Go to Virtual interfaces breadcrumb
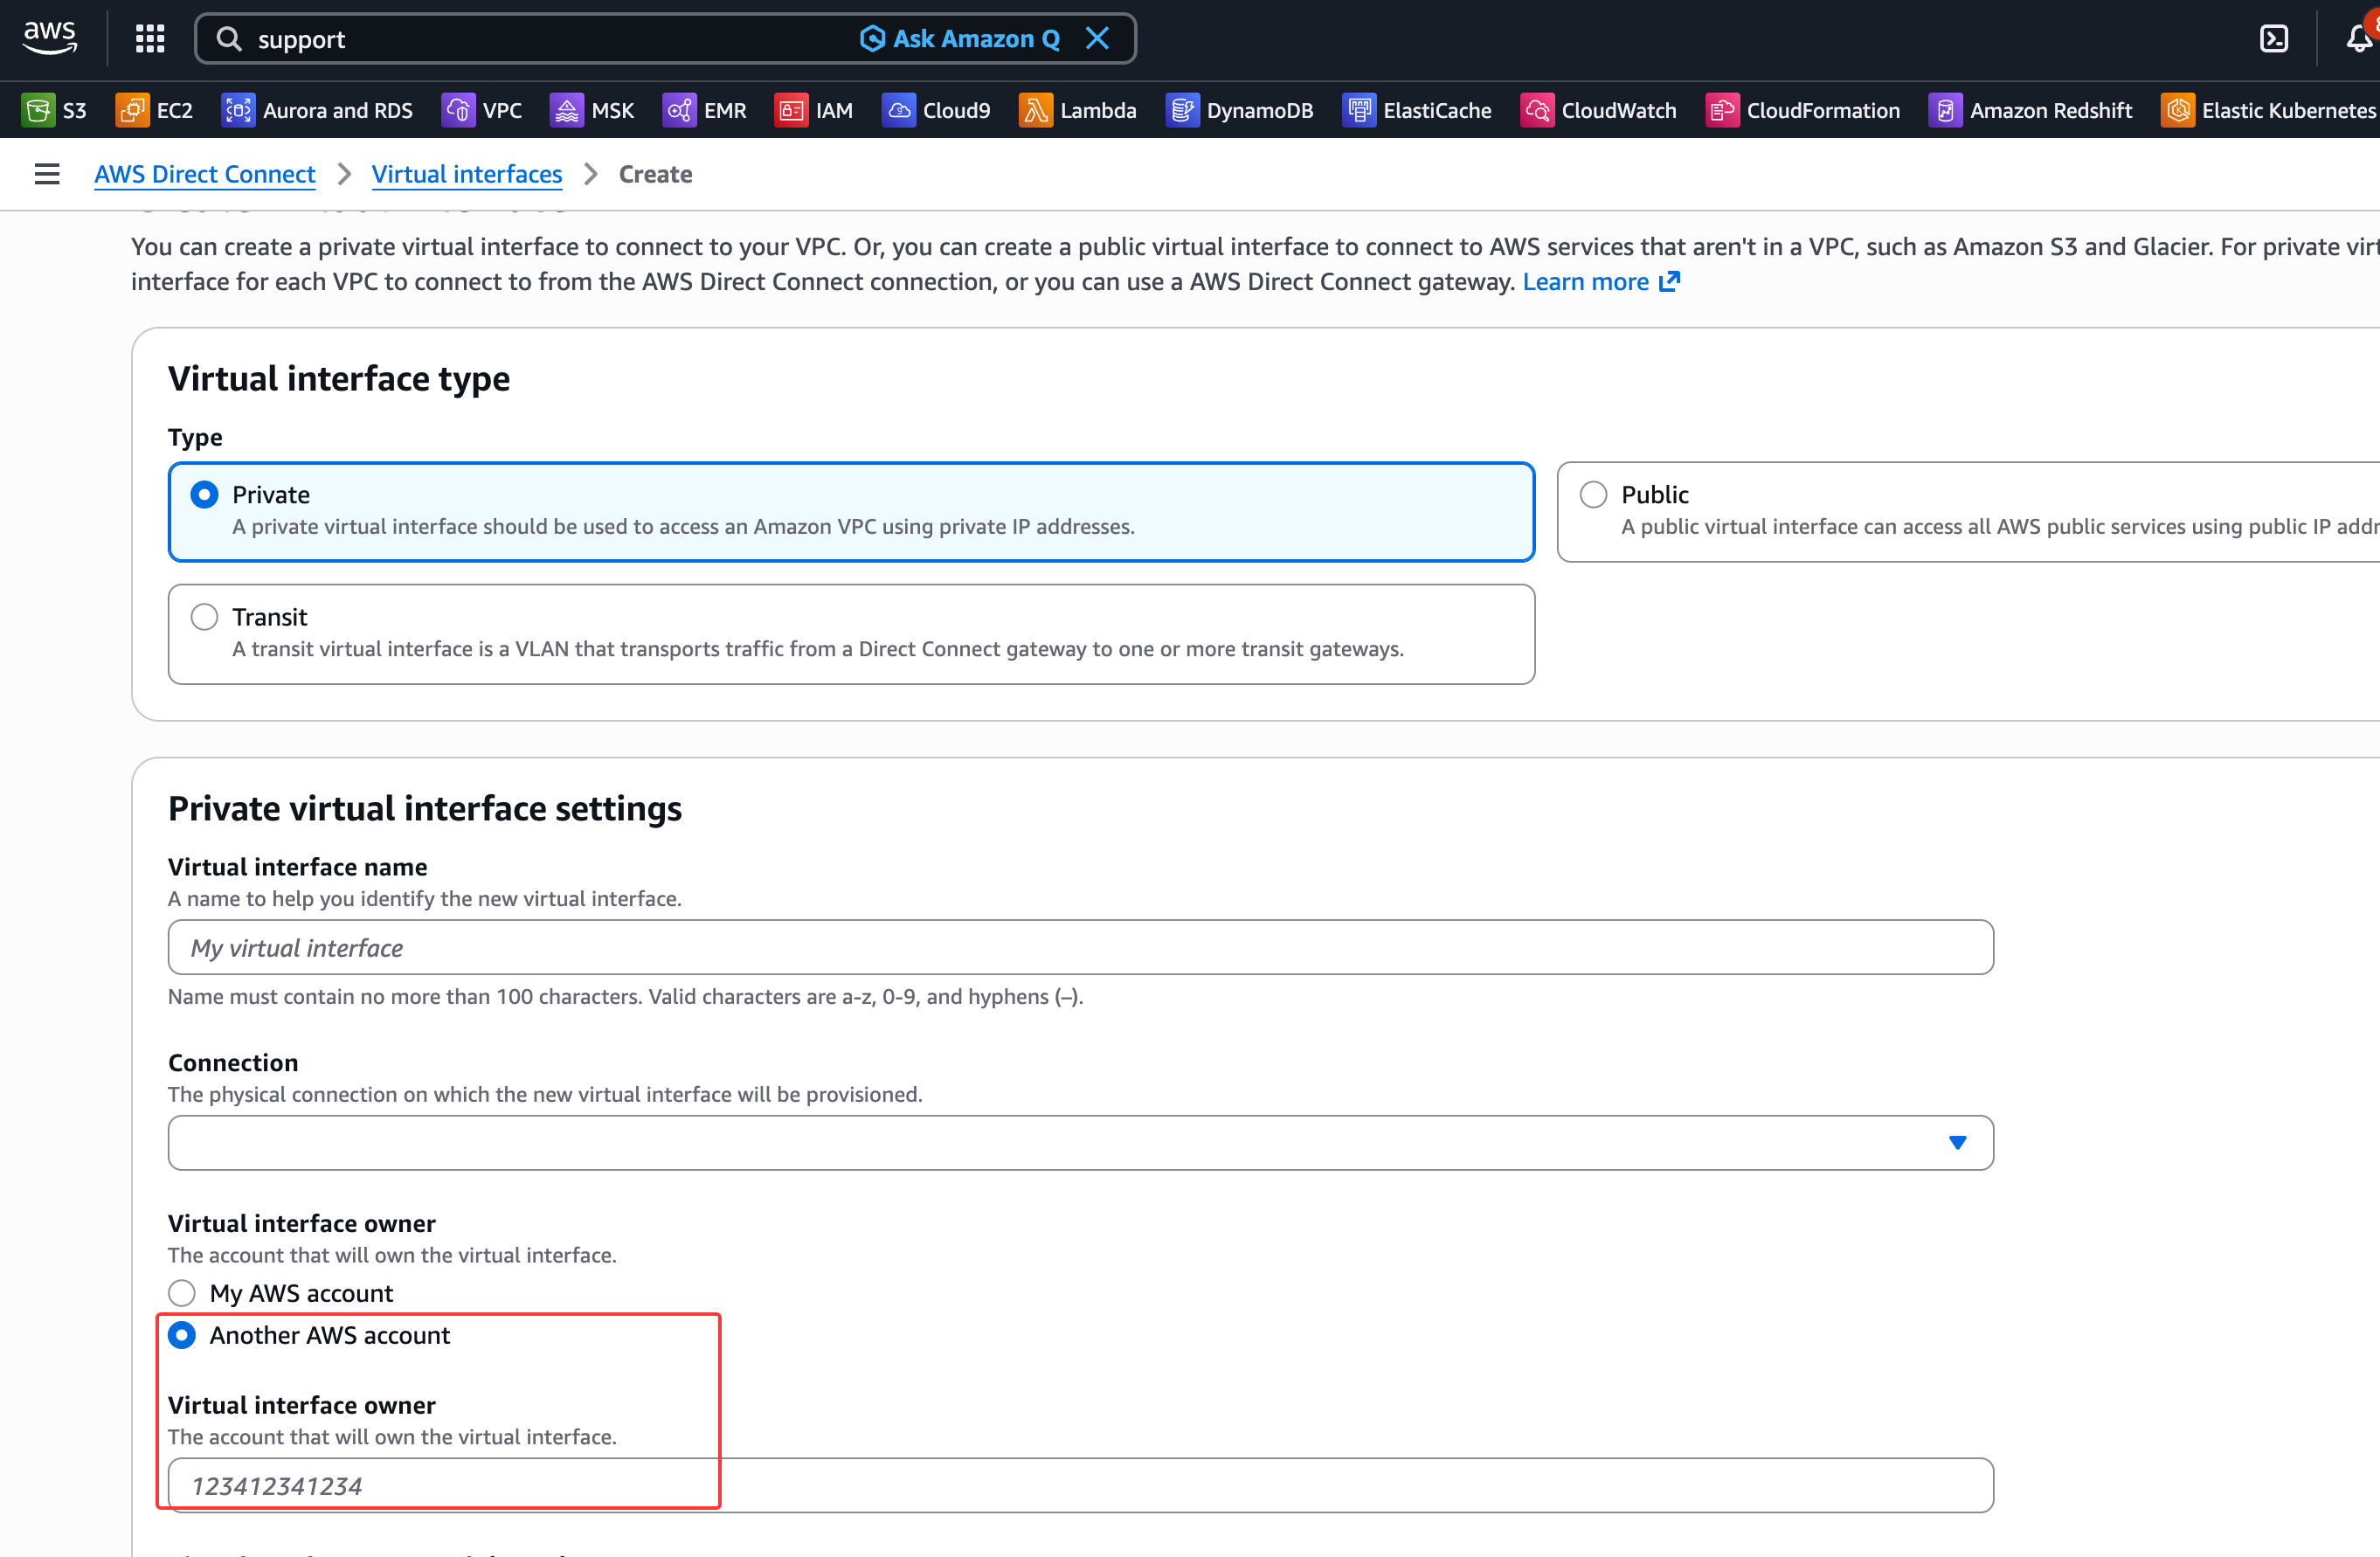Viewport: 2380px width, 1557px height. (x=466, y=174)
